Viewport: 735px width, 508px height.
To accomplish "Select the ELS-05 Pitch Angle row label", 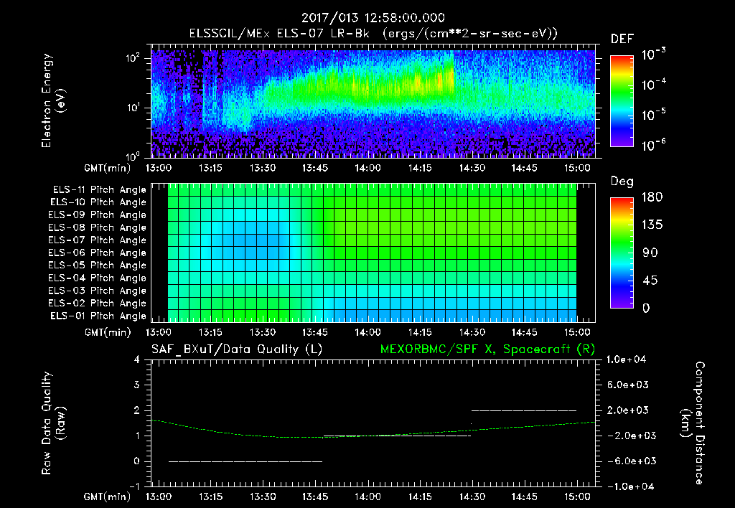I will (97, 265).
